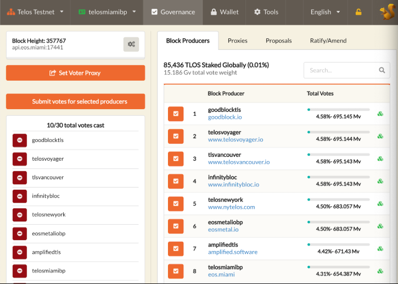Remove eosmetaliobp from cast votes
The height and width of the screenshot is (284, 398).
(x=20, y=234)
